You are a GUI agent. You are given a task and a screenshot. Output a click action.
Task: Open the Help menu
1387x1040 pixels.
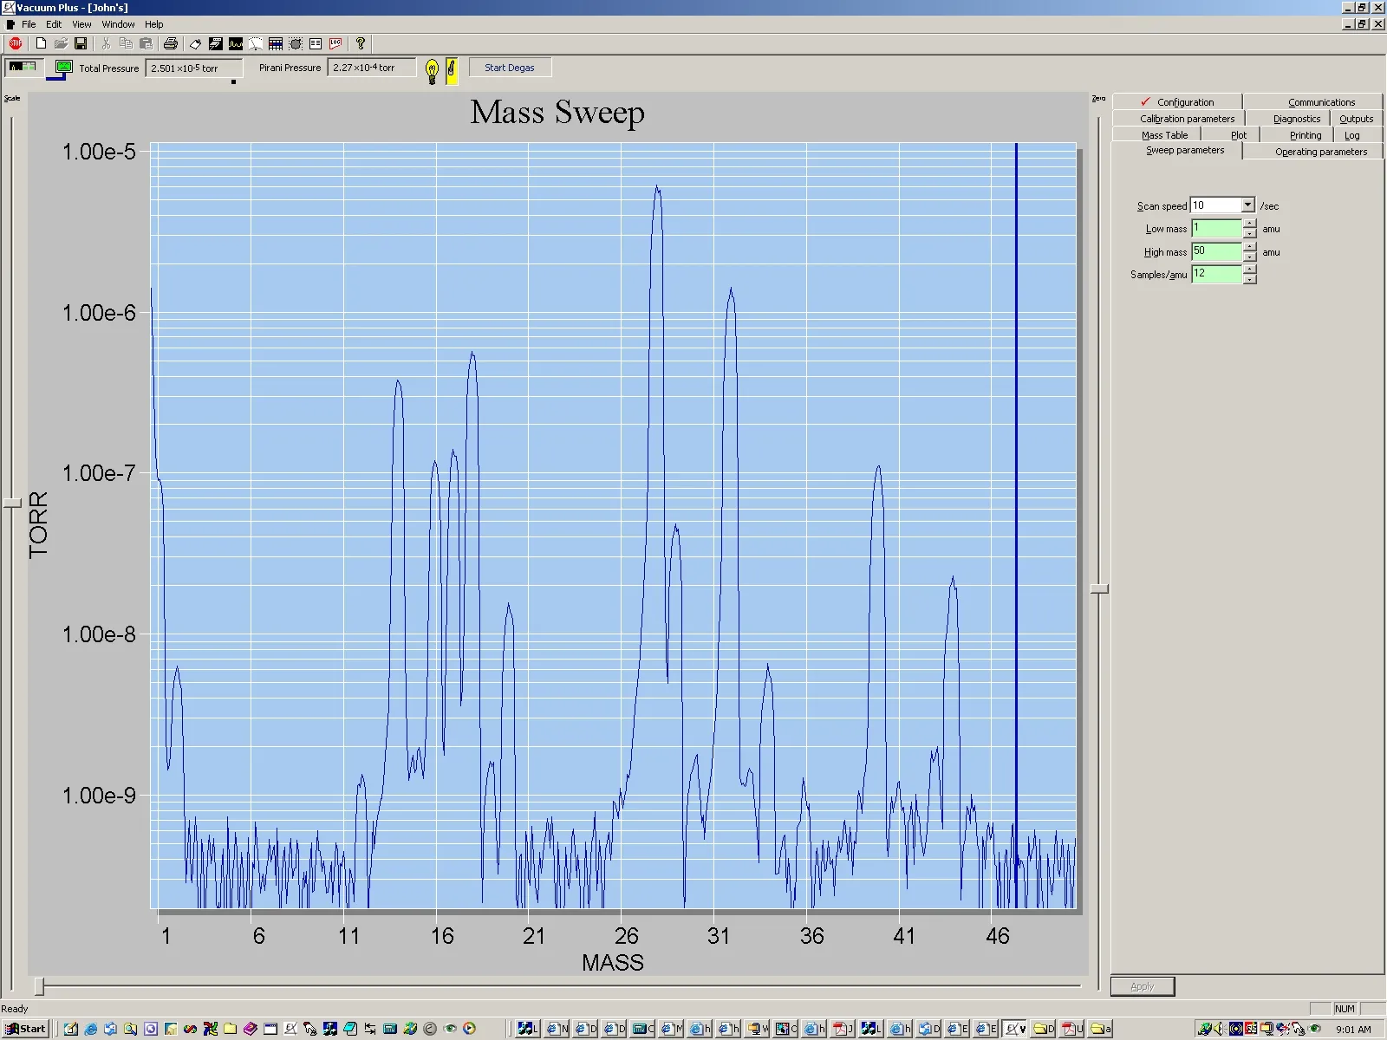[154, 24]
